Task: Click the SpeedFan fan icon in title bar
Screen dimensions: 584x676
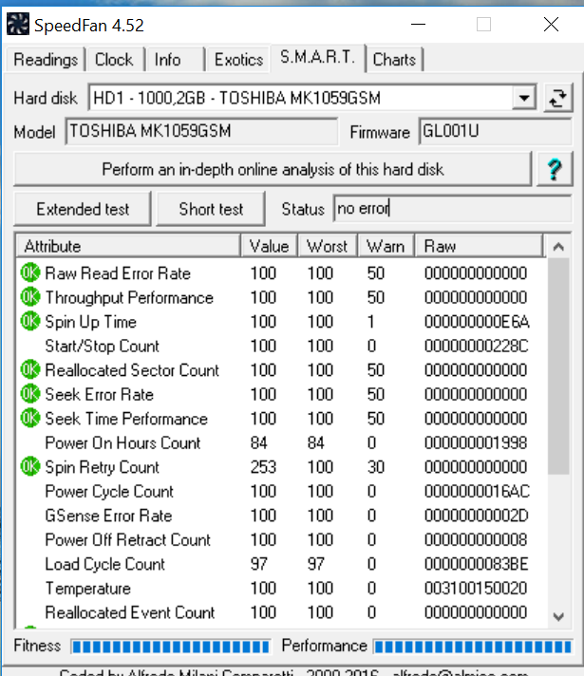Action: (18, 25)
